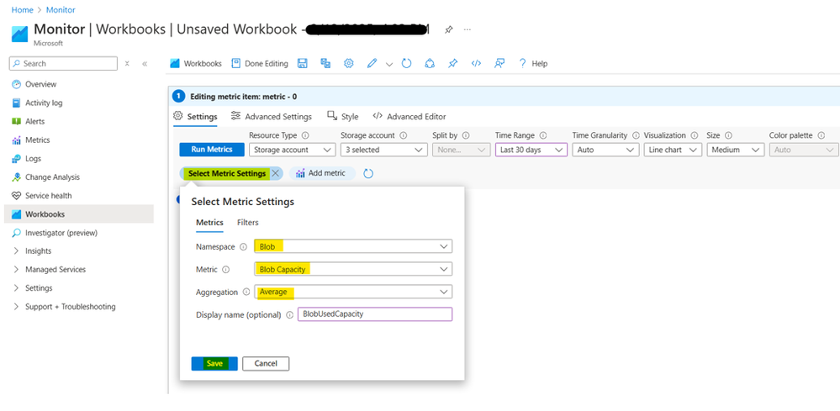840x411 pixels.
Task: Click the pencil edit icon
Action: 372,63
